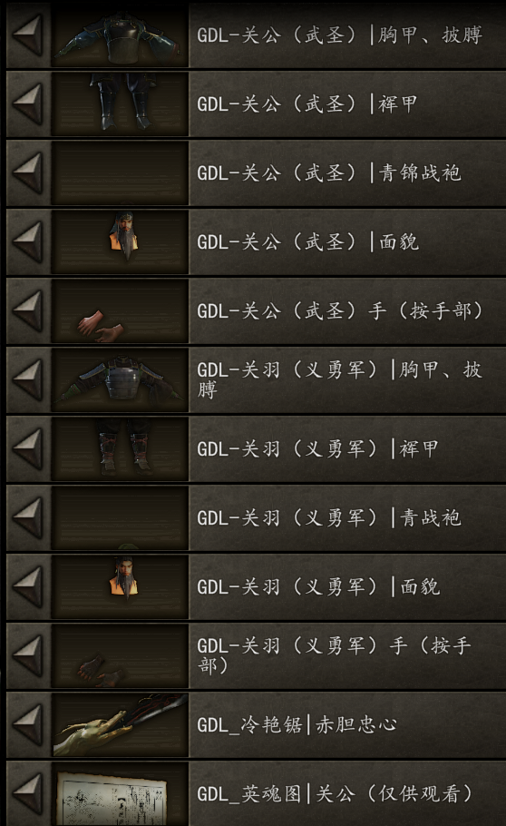Click the chest armor thumbnail for 关公（武圣）
Image resolution: width=506 pixels, height=826 pixels.
pyautogui.click(x=120, y=34)
